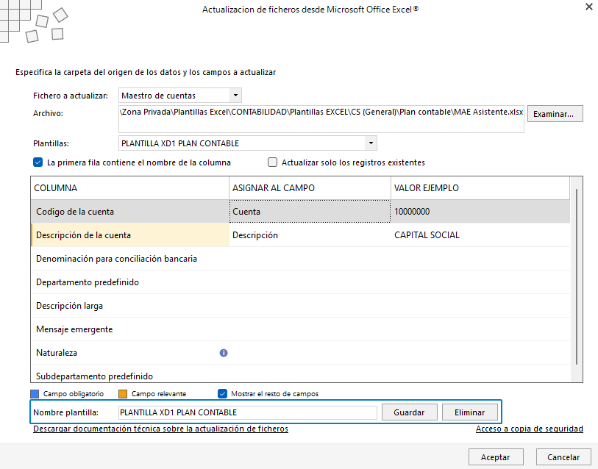The image size is (598, 469).
Task: Close the Excel update dialog
Action: pyautogui.click(x=589, y=7)
